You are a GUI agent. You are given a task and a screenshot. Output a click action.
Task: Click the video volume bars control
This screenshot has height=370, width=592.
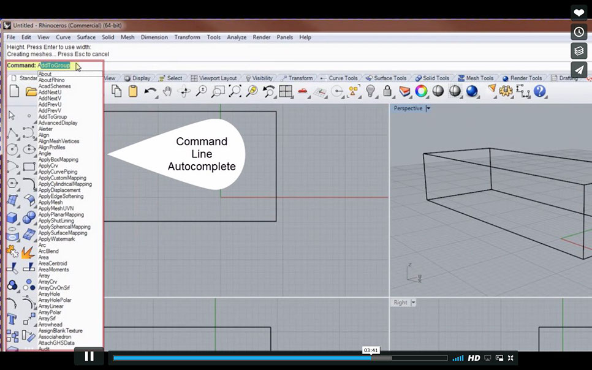458,358
